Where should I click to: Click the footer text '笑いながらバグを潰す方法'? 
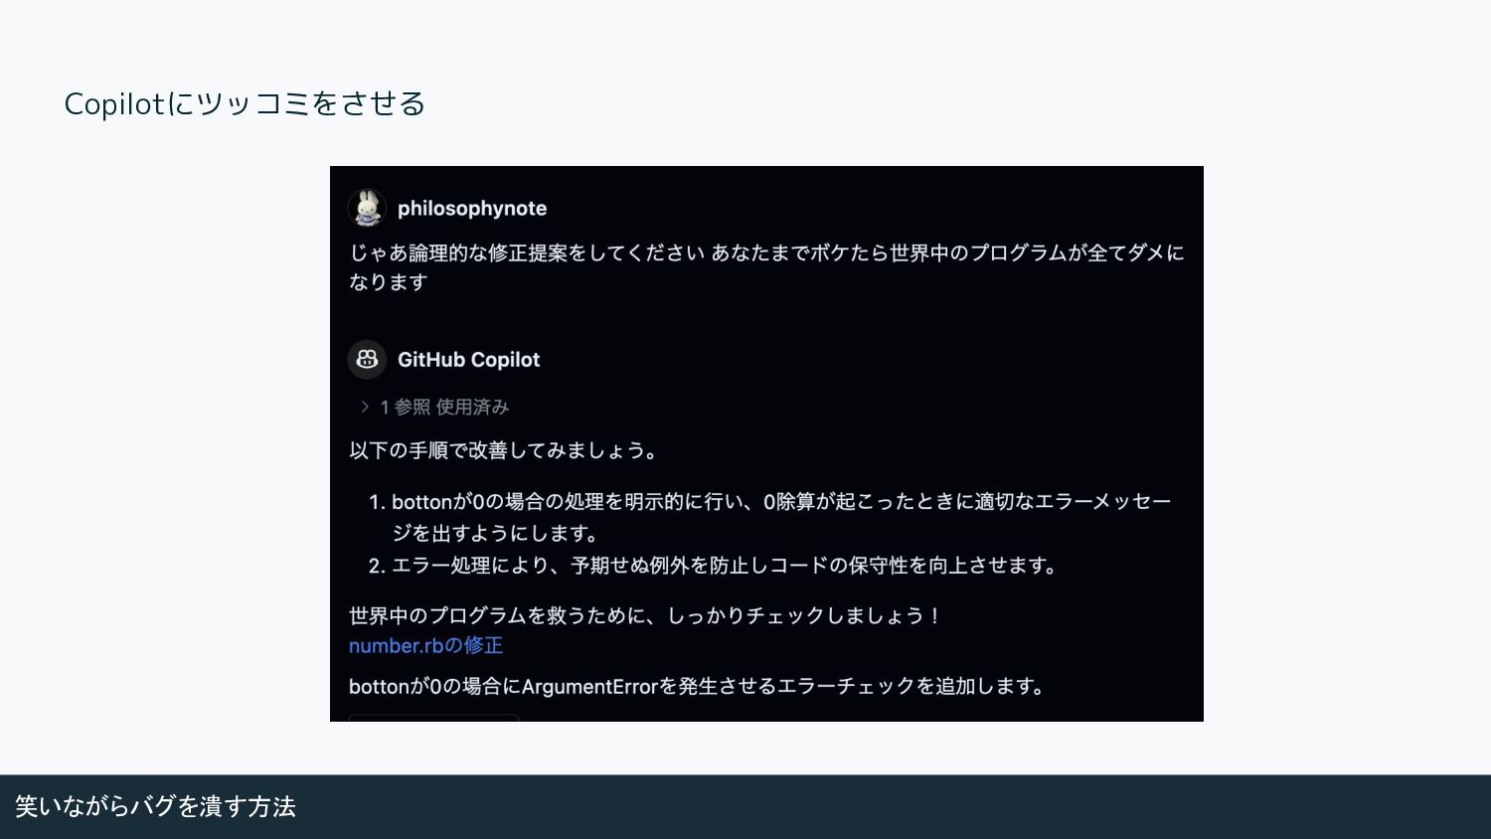155,806
